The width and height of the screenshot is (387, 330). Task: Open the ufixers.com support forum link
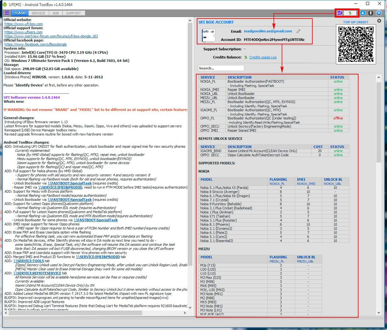pyautogui.click(x=23, y=32)
